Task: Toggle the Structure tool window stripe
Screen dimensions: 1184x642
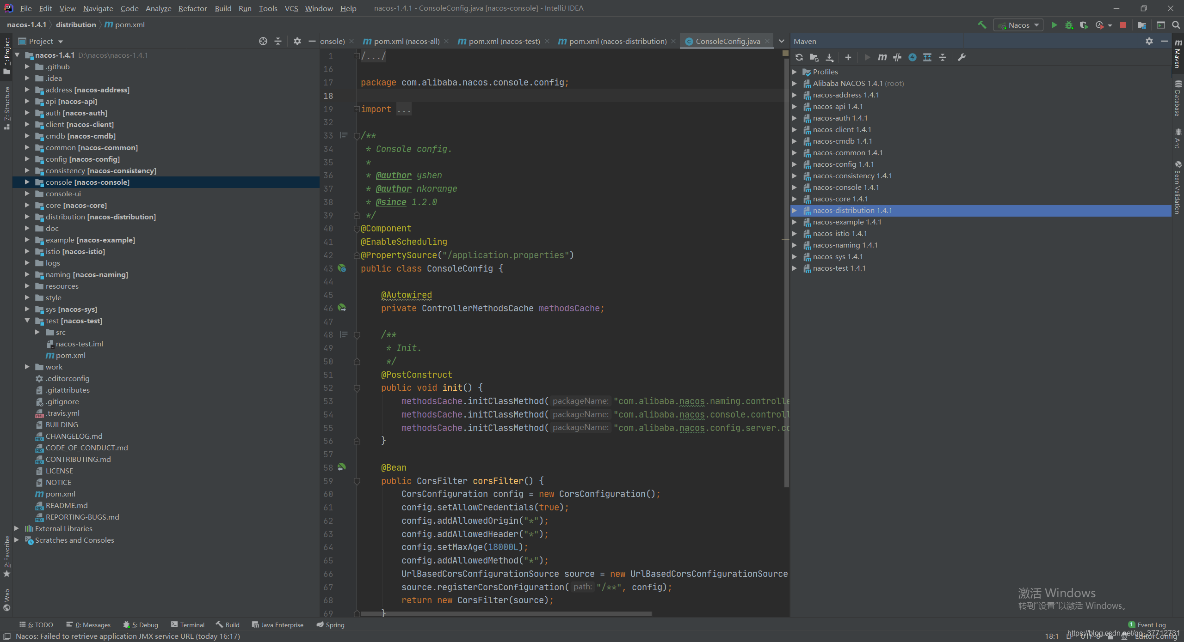Action: (x=6, y=108)
